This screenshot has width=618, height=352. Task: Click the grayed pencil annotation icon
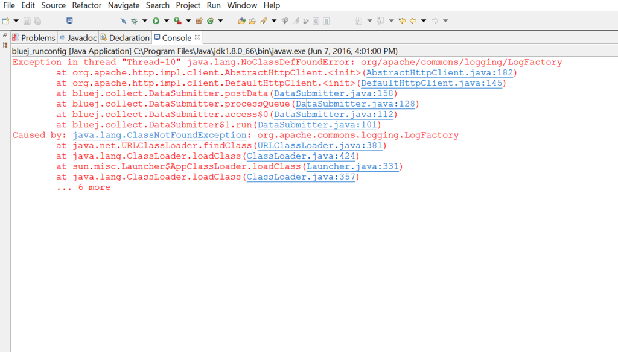point(296,21)
